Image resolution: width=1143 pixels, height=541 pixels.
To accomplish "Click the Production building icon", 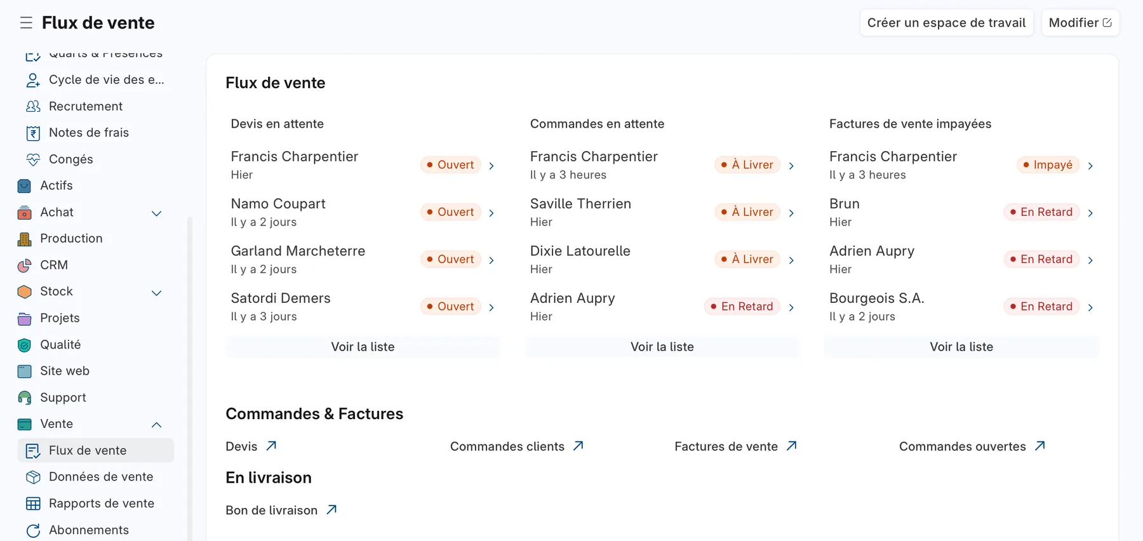I will tap(24, 239).
